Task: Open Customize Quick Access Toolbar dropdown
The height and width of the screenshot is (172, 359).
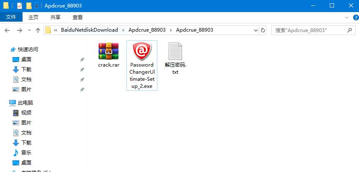Action: (36, 6)
